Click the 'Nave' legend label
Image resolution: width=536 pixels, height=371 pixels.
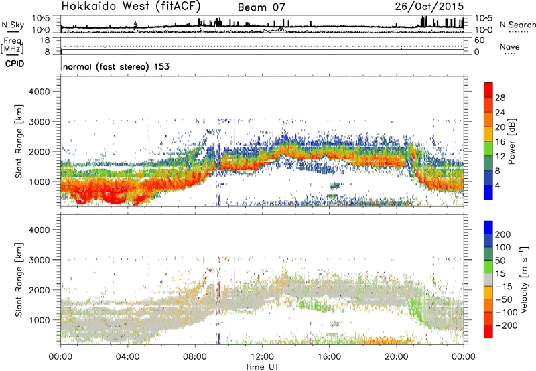tap(510, 47)
